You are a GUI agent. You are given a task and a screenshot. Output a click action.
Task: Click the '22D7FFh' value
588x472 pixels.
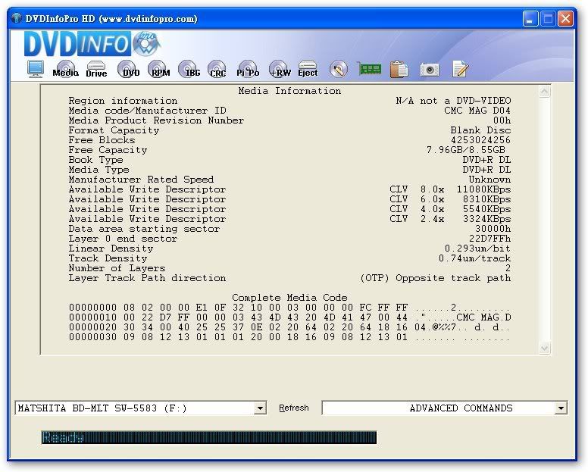tap(489, 239)
